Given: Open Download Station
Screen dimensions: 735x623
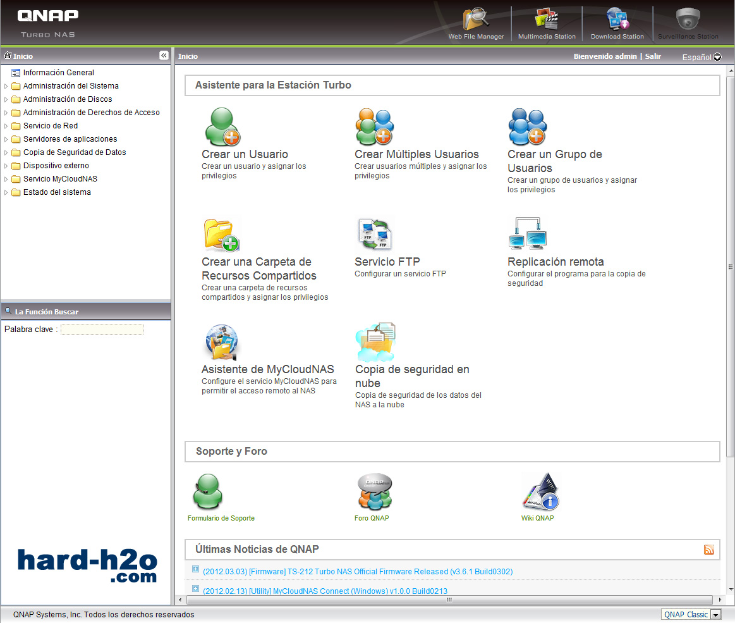Looking at the screenshot, I should coord(617,19).
